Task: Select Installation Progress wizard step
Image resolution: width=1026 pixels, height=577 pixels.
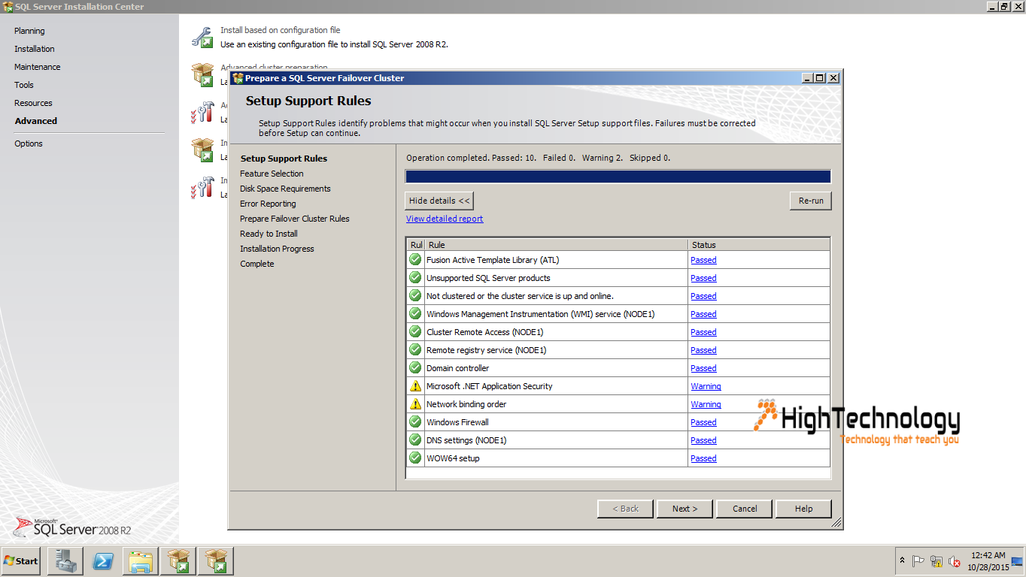Action: click(277, 249)
